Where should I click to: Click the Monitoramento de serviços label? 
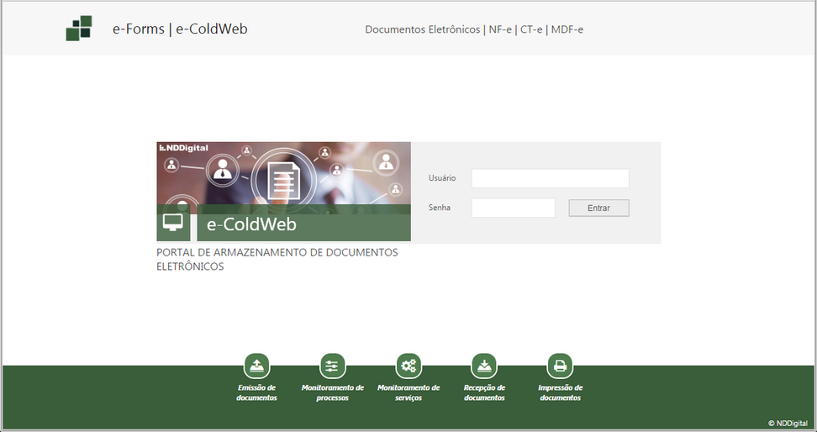(x=408, y=392)
